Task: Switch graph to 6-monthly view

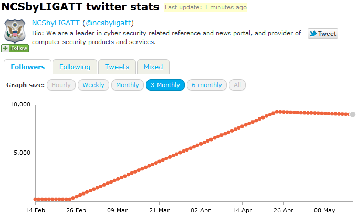Action: tap(207, 85)
